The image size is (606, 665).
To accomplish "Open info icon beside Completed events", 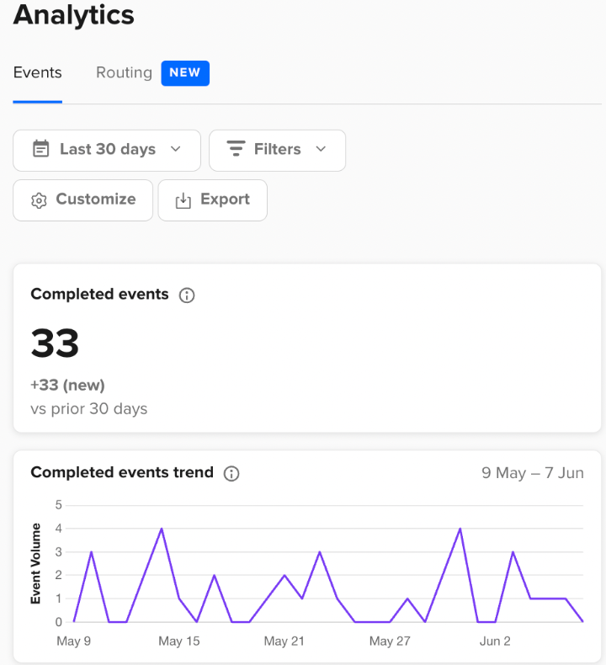I will [x=187, y=295].
